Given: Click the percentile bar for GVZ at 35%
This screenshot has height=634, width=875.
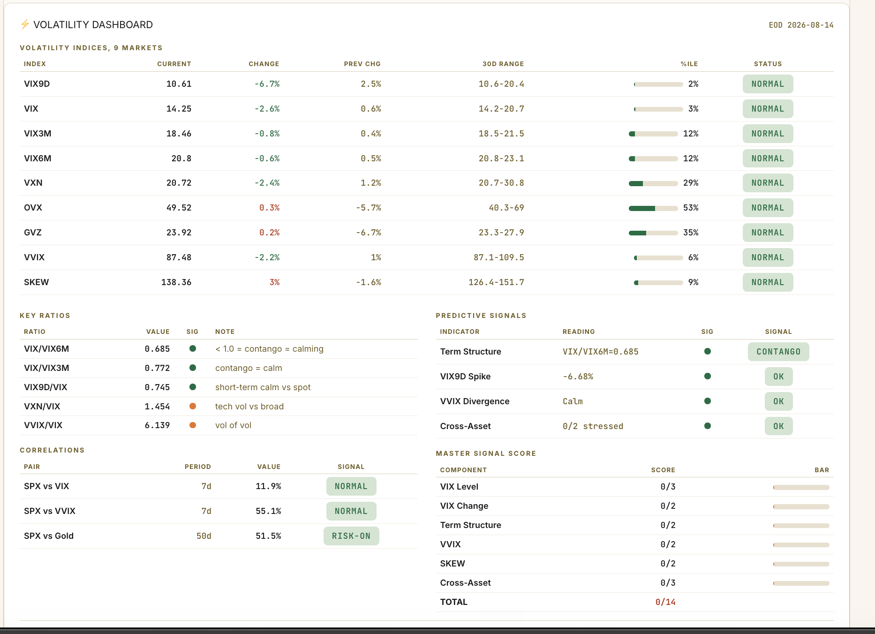Looking at the screenshot, I should point(653,233).
